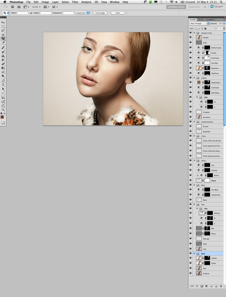Image resolution: width=226 pixels, height=297 pixels.
Task: Toggle visibility of Pescoço layer
Action: tap(191, 239)
